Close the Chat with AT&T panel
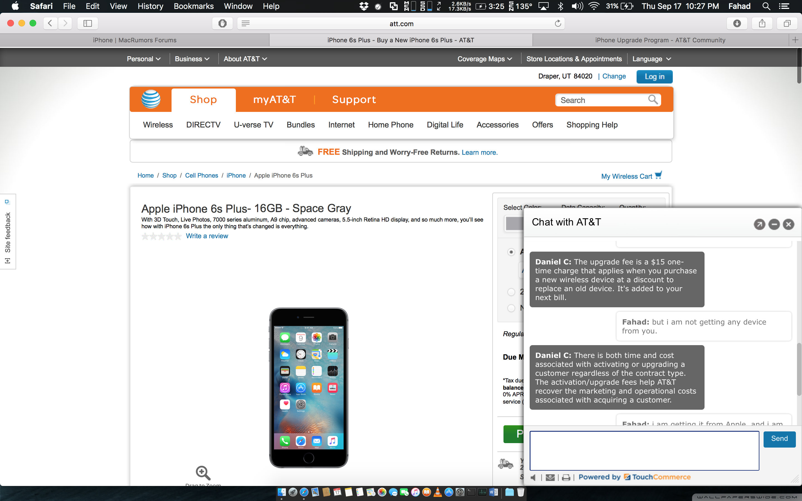 pyautogui.click(x=788, y=224)
